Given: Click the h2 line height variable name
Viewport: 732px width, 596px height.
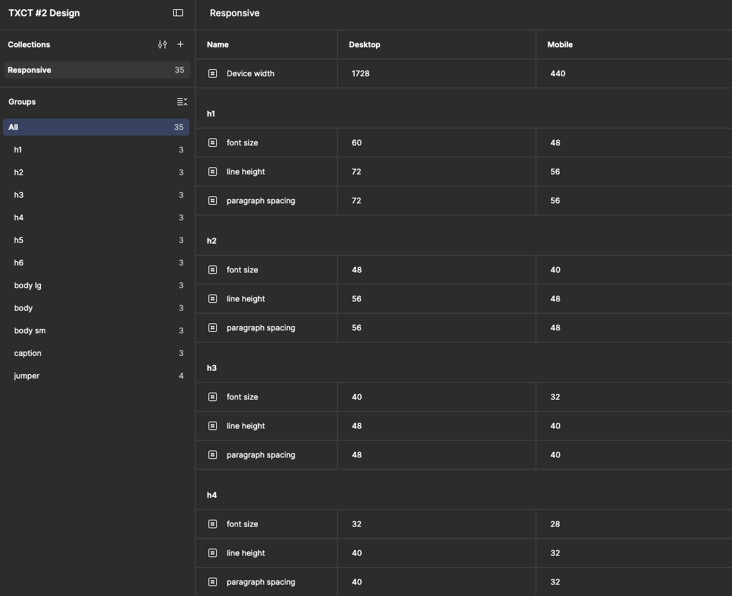Looking at the screenshot, I should (x=246, y=299).
